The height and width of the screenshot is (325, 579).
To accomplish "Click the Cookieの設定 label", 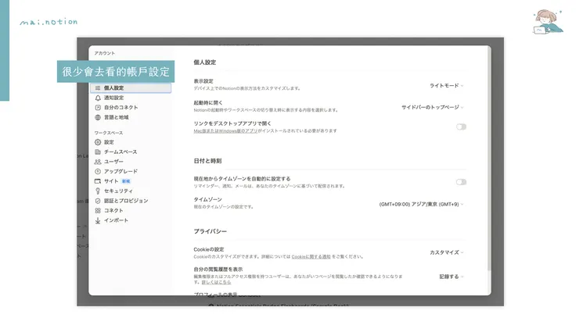I will 209,249.
